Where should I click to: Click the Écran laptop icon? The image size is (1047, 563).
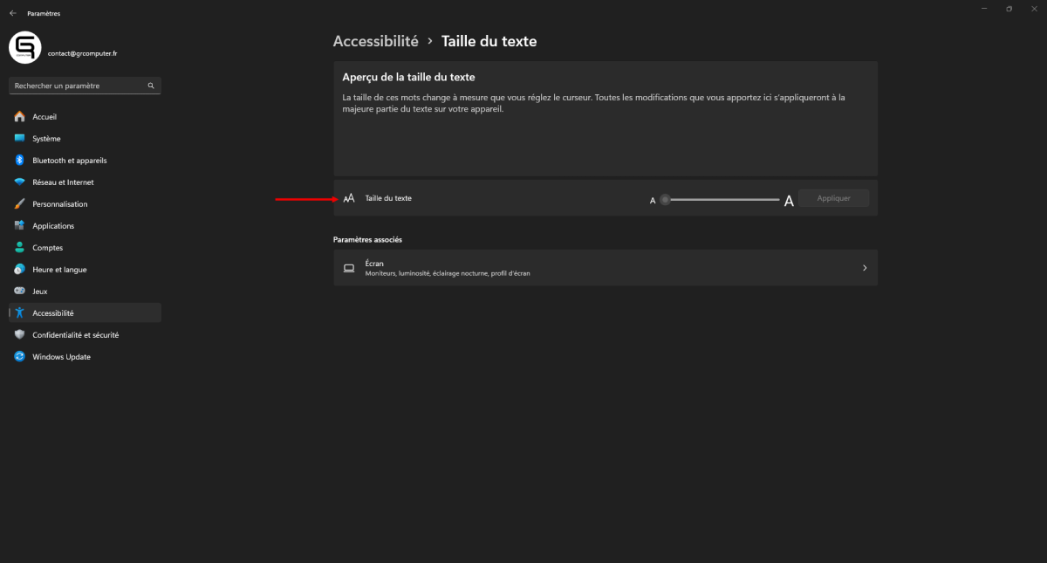click(349, 268)
